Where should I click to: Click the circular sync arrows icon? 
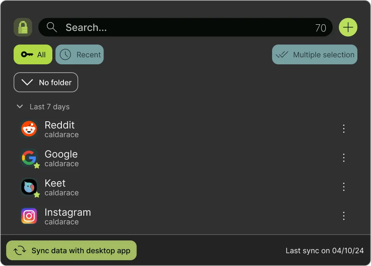(x=19, y=250)
